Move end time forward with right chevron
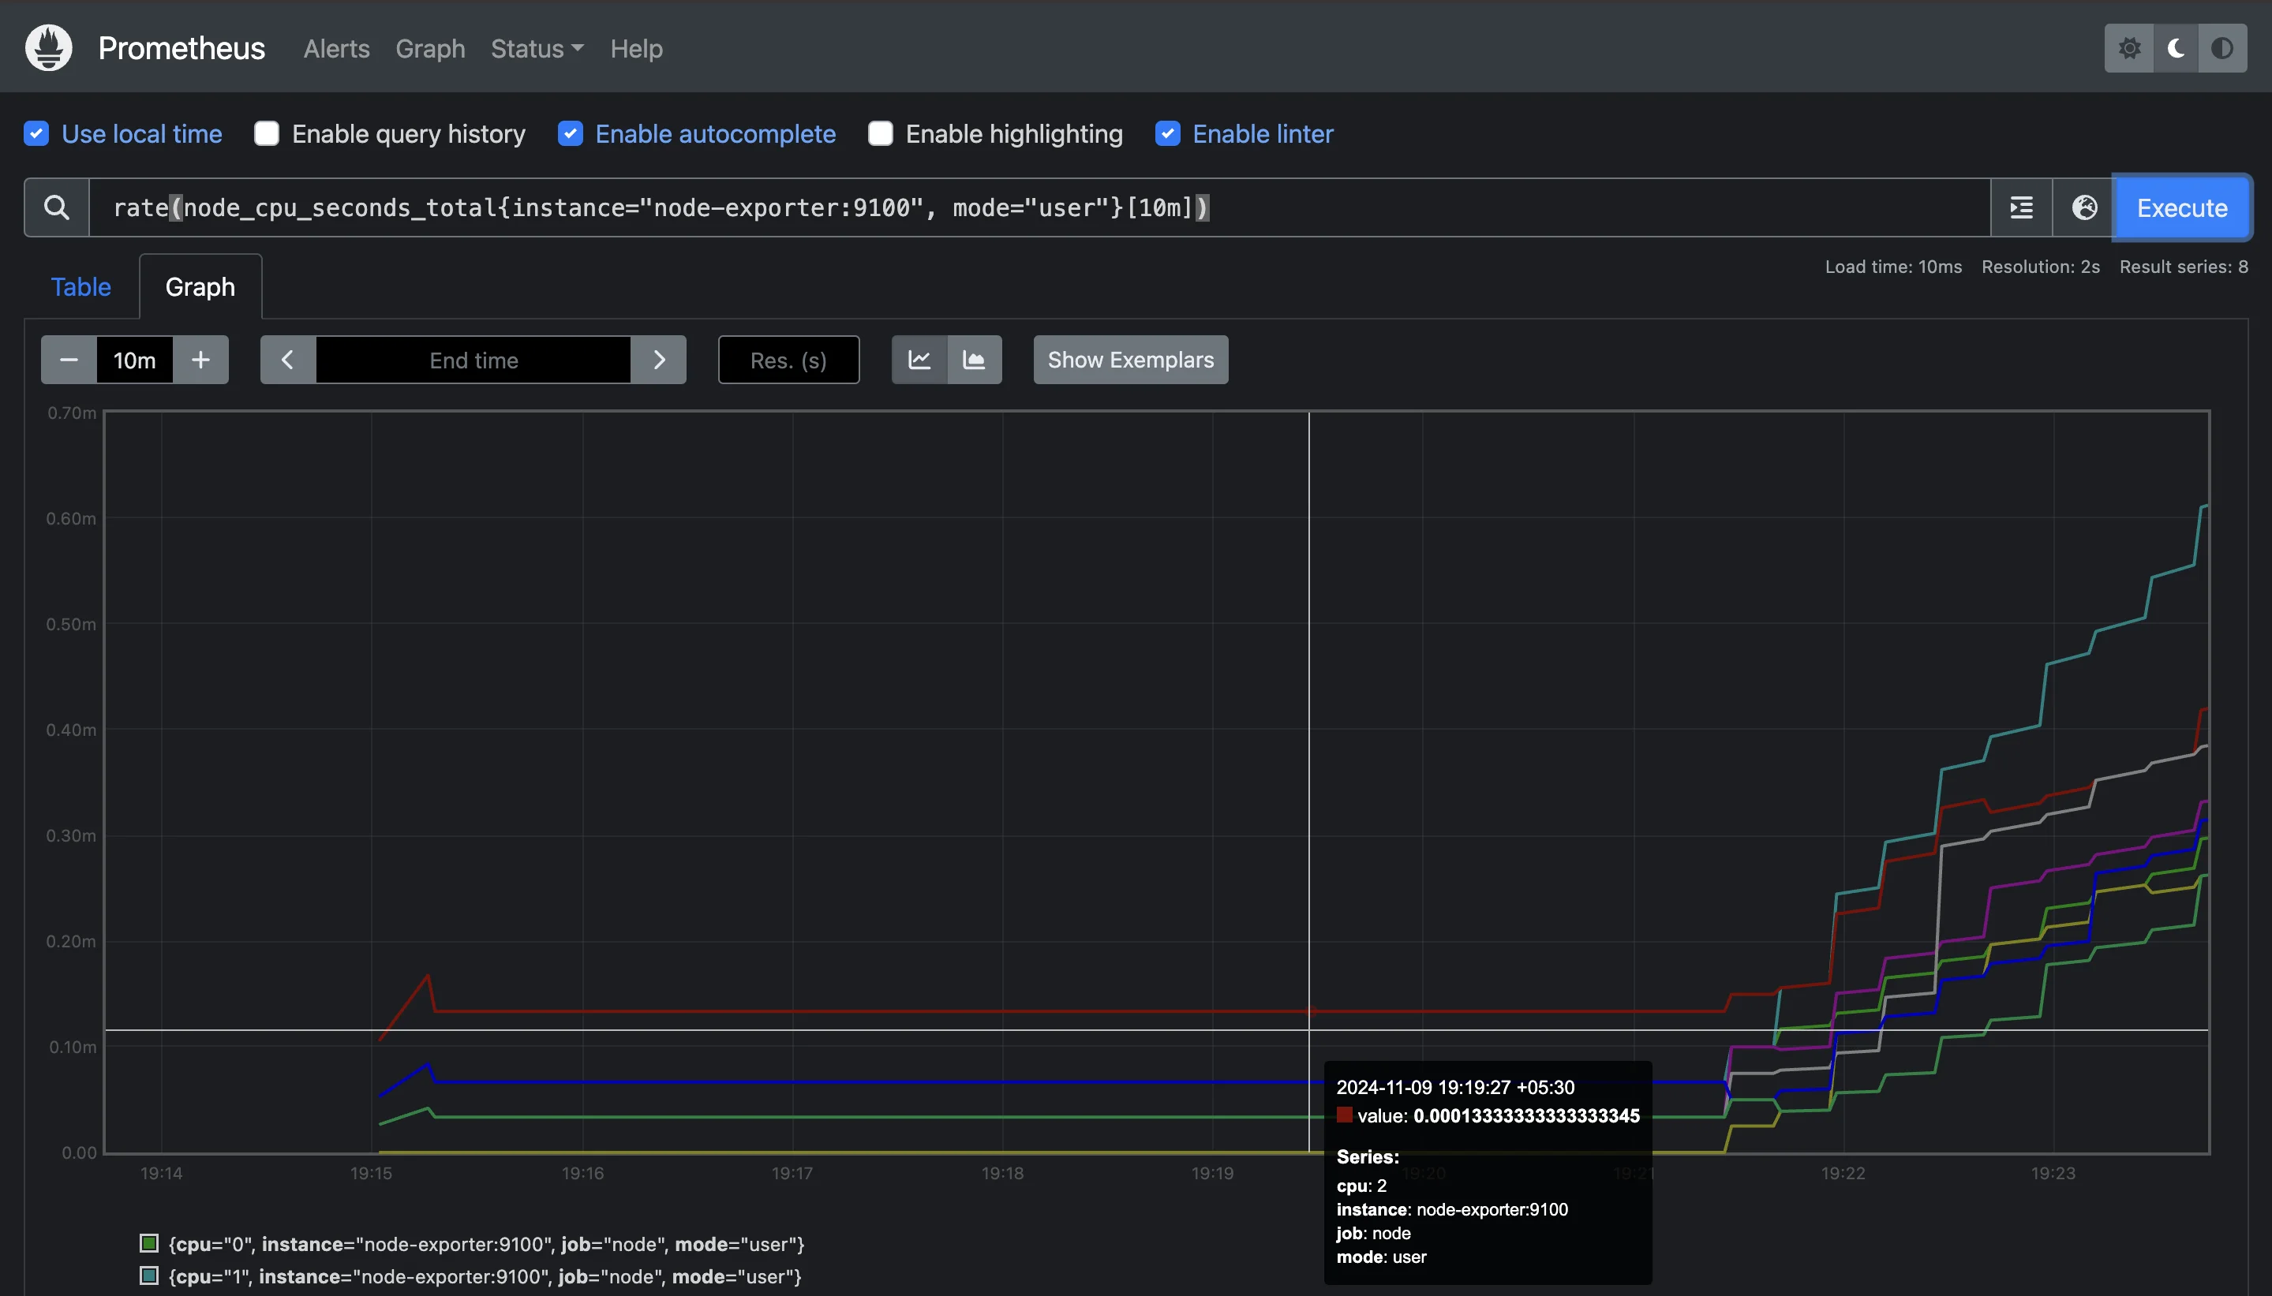This screenshot has height=1296, width=2272. click(659, 360)
